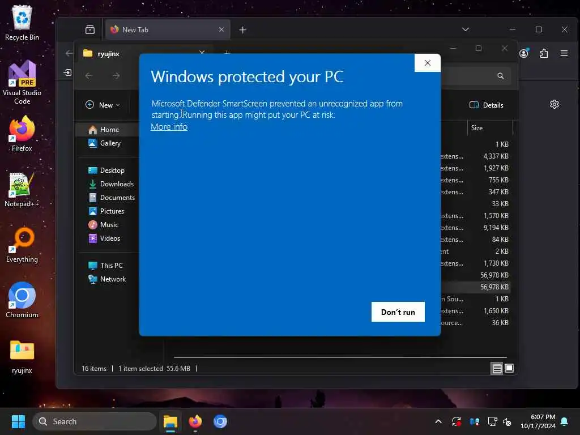Open Firefox extensions puzzle icon
The image size is (580, 435).
tap(544, 53)
